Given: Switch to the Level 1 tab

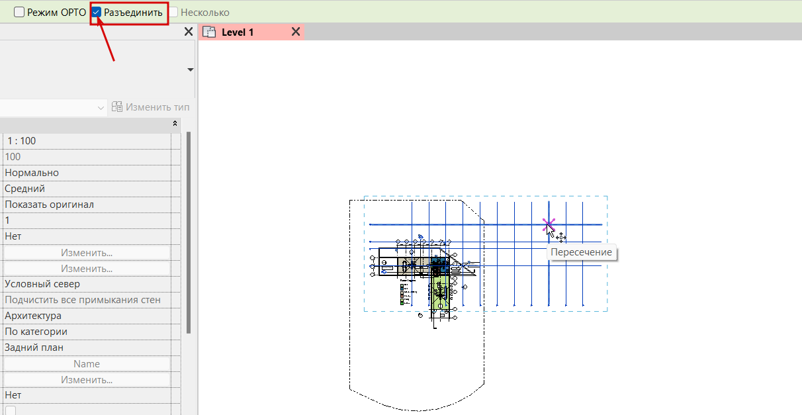Looking at the screenshot, I should [251, 32].
